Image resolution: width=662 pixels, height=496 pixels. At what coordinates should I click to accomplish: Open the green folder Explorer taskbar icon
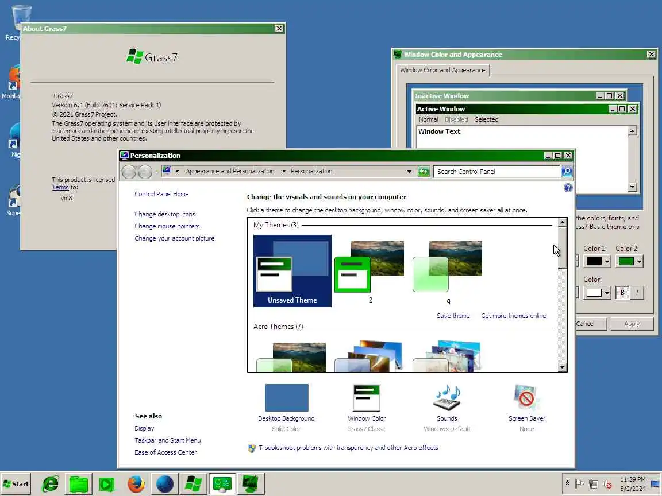pos(79,484)
